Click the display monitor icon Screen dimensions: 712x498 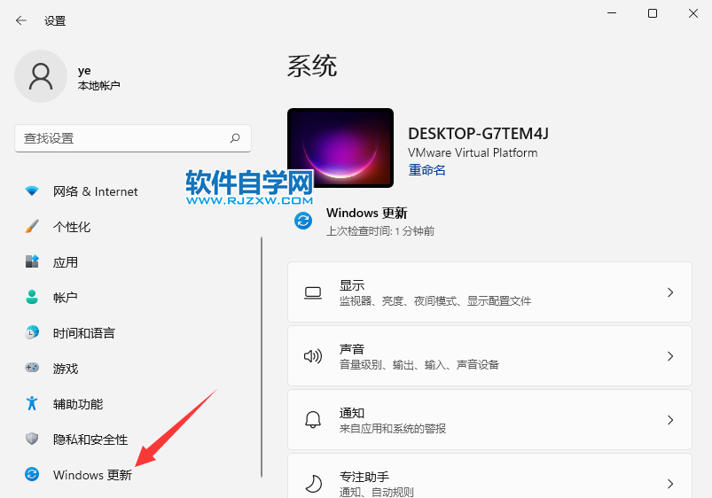(x=313, y=292)
